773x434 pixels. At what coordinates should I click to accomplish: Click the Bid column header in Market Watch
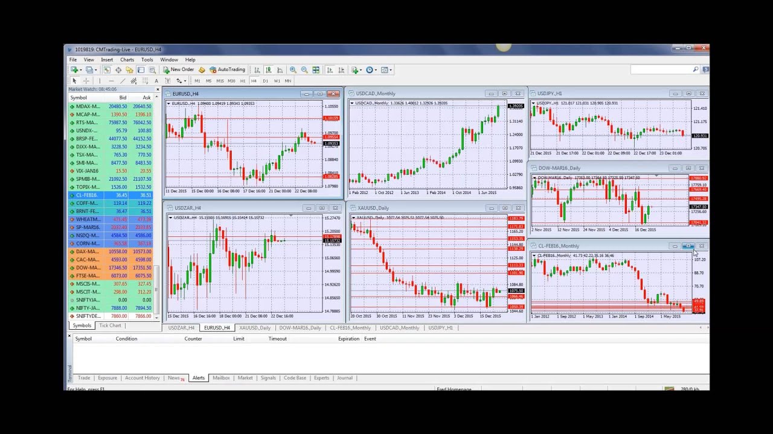123,98
